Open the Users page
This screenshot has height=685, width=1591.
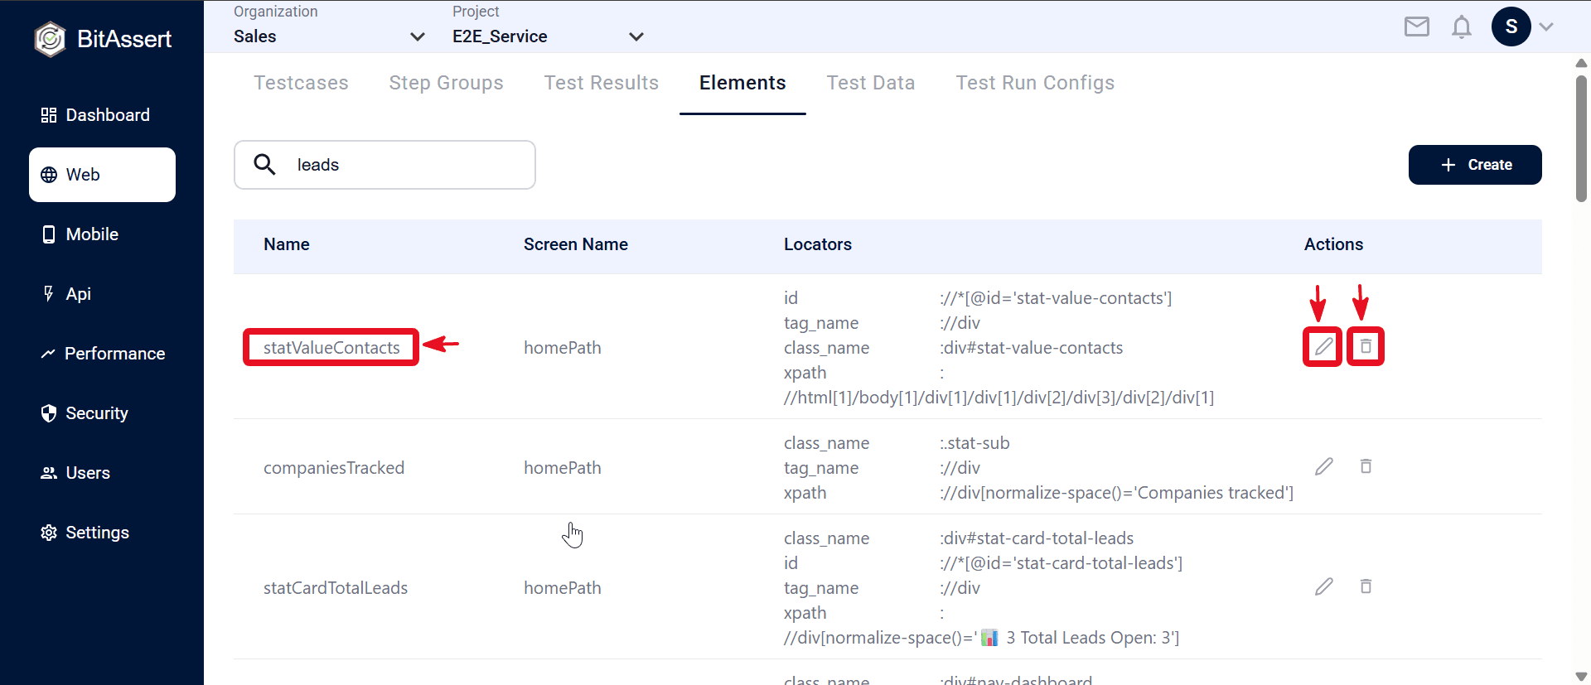coord(102,473)
